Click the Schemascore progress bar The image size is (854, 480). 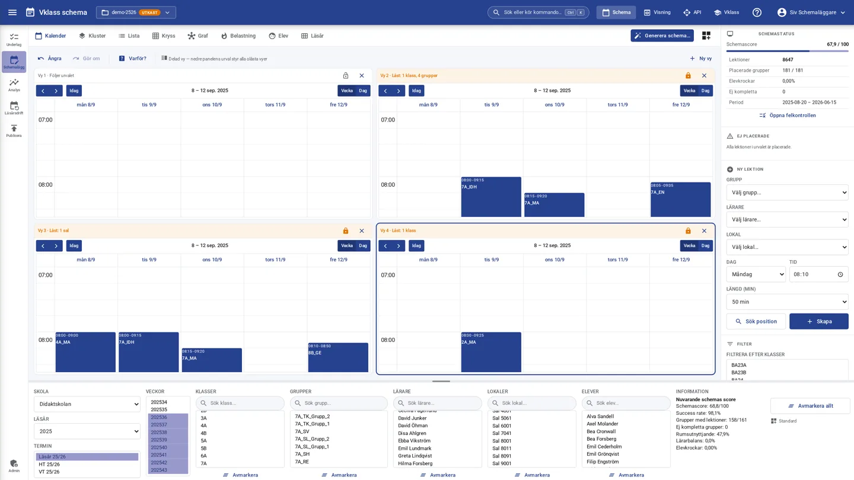point(787,52)
